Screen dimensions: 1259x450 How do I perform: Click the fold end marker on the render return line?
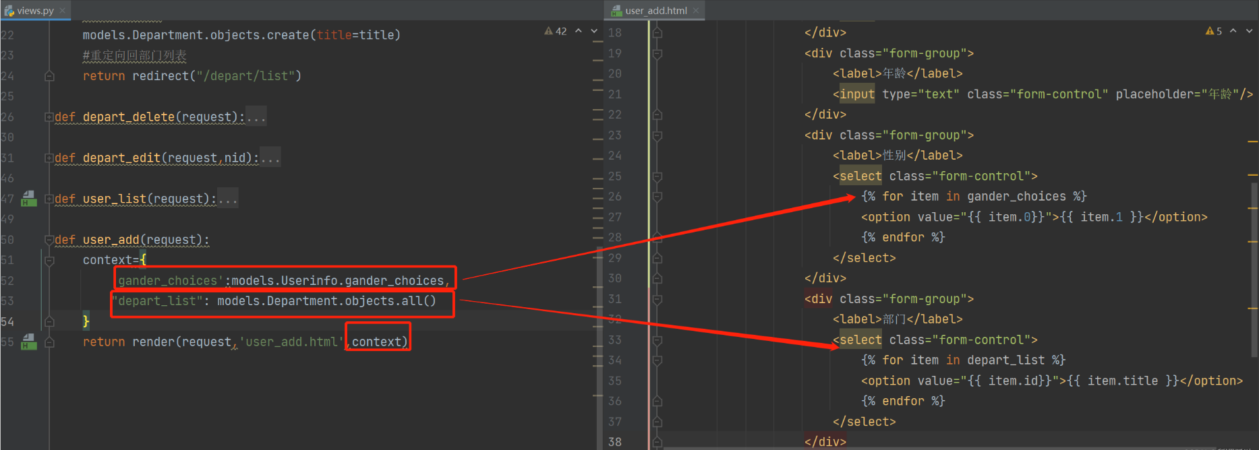point(49,342)
